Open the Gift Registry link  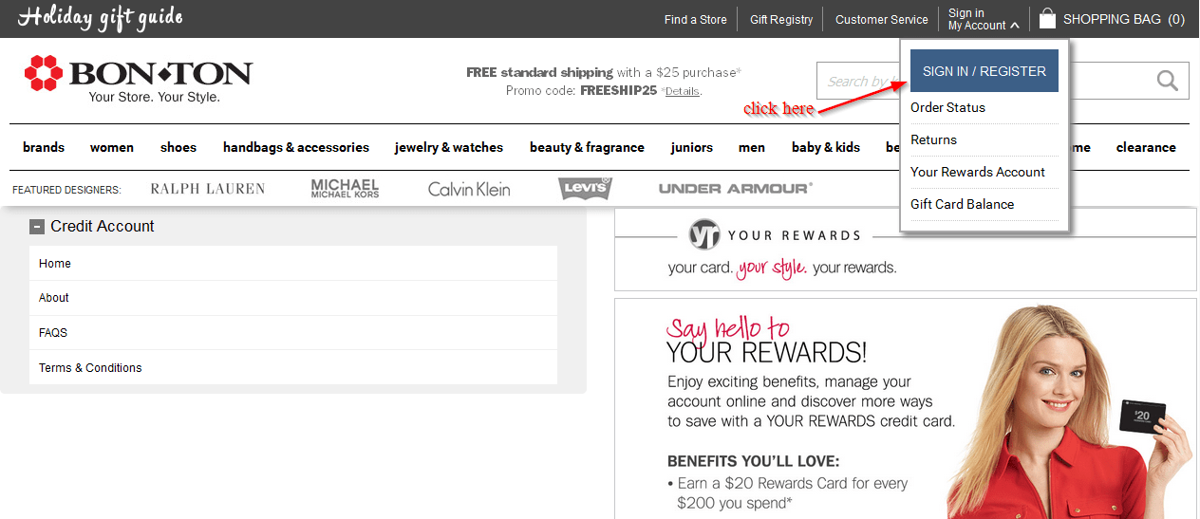click(x=781, y=19)
